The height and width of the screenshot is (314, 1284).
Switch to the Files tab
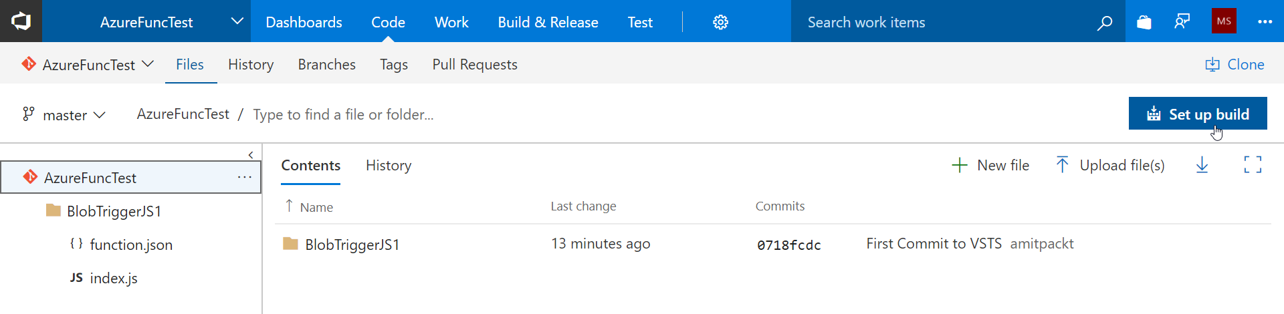click(190, 64)
